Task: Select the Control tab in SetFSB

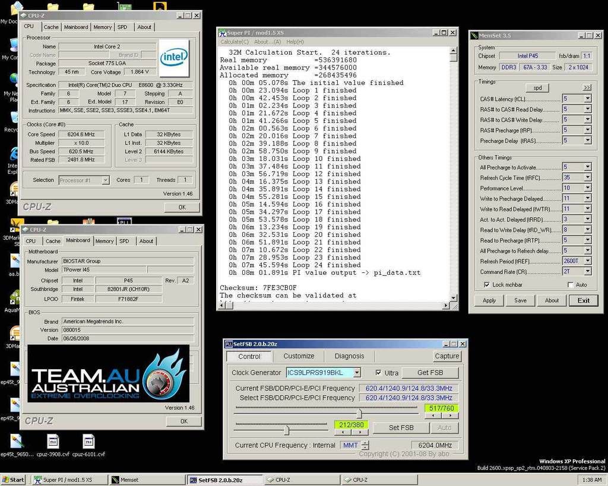Action: (x=249, y=356)
